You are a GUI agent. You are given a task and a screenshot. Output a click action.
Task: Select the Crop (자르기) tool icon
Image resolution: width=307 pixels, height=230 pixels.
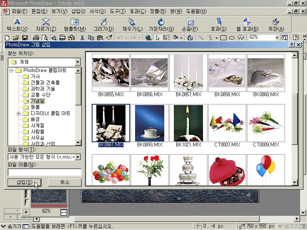[46, 22]
